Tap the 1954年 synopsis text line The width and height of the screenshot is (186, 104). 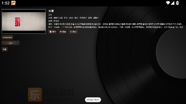click(x=116, y=27)
